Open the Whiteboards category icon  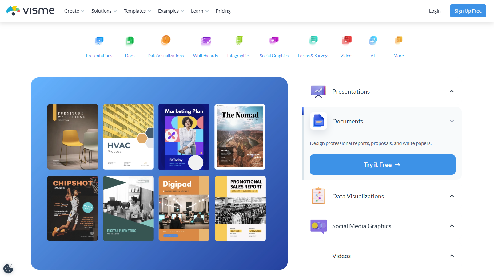pos(206,40)
